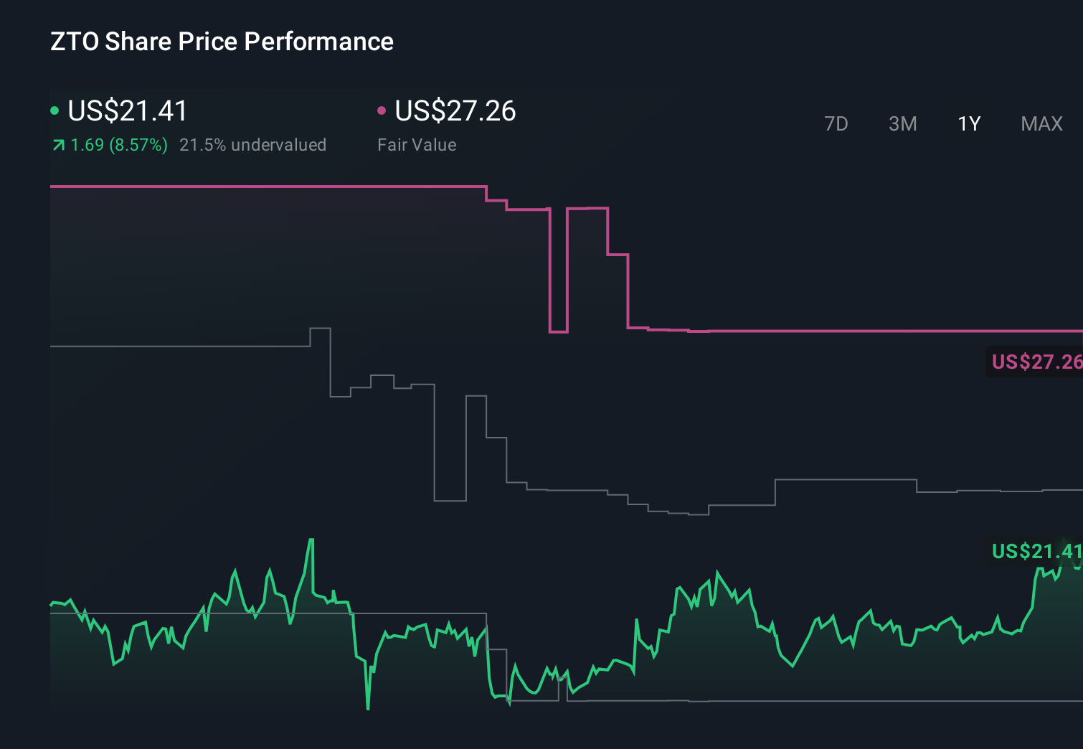Click the ZTO Share Price Performance title
This screenshot has height=749, width=1083.
221,42
